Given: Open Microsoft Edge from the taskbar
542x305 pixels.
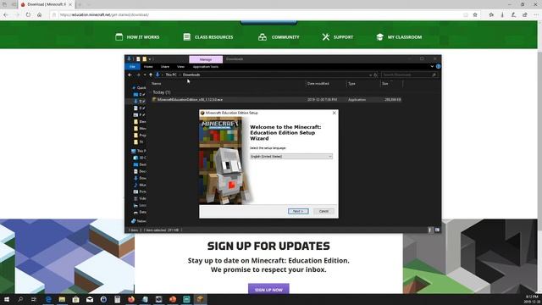Looking at the screenshot, I should point(48,299).
